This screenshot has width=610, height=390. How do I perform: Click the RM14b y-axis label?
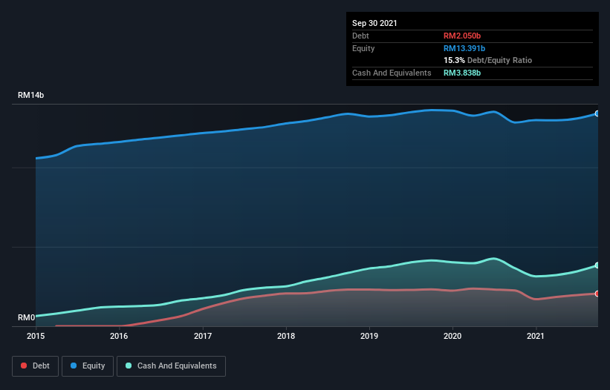click(x=30, y=95)
